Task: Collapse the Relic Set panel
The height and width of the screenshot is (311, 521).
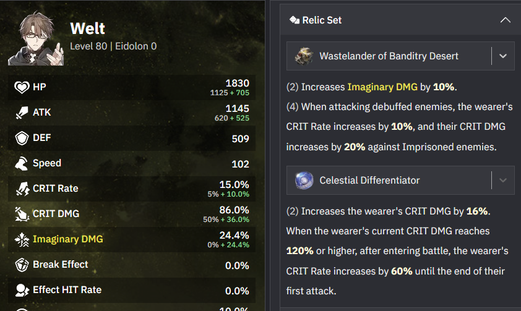Action: 505,20
